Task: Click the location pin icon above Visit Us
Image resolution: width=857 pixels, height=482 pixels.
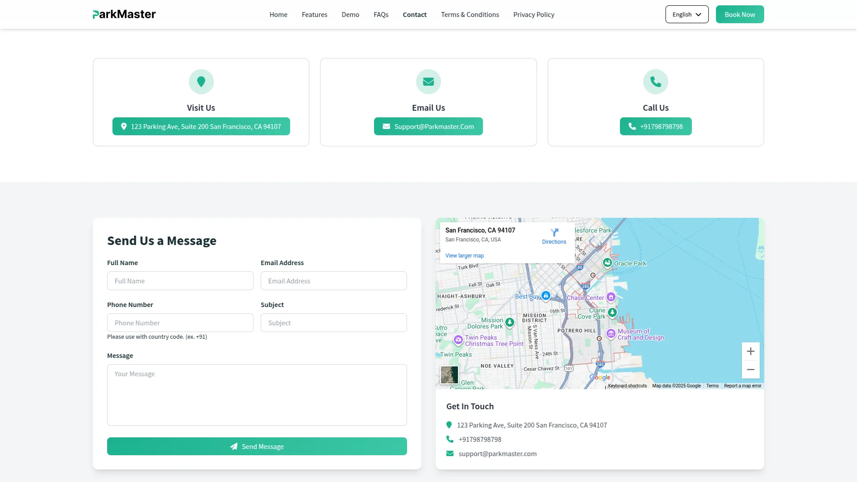Action: [200, 81]
